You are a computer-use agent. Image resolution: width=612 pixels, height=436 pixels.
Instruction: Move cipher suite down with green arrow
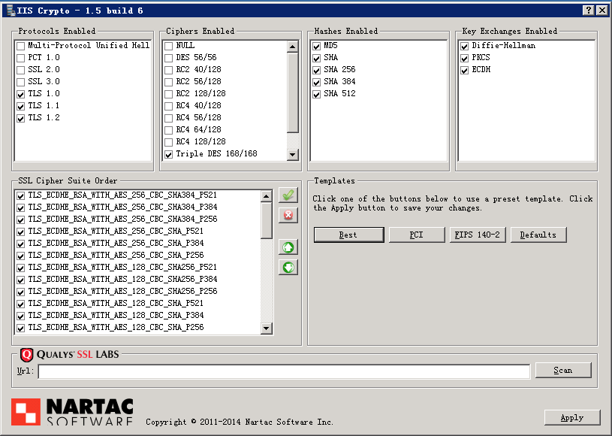point(288,267)
